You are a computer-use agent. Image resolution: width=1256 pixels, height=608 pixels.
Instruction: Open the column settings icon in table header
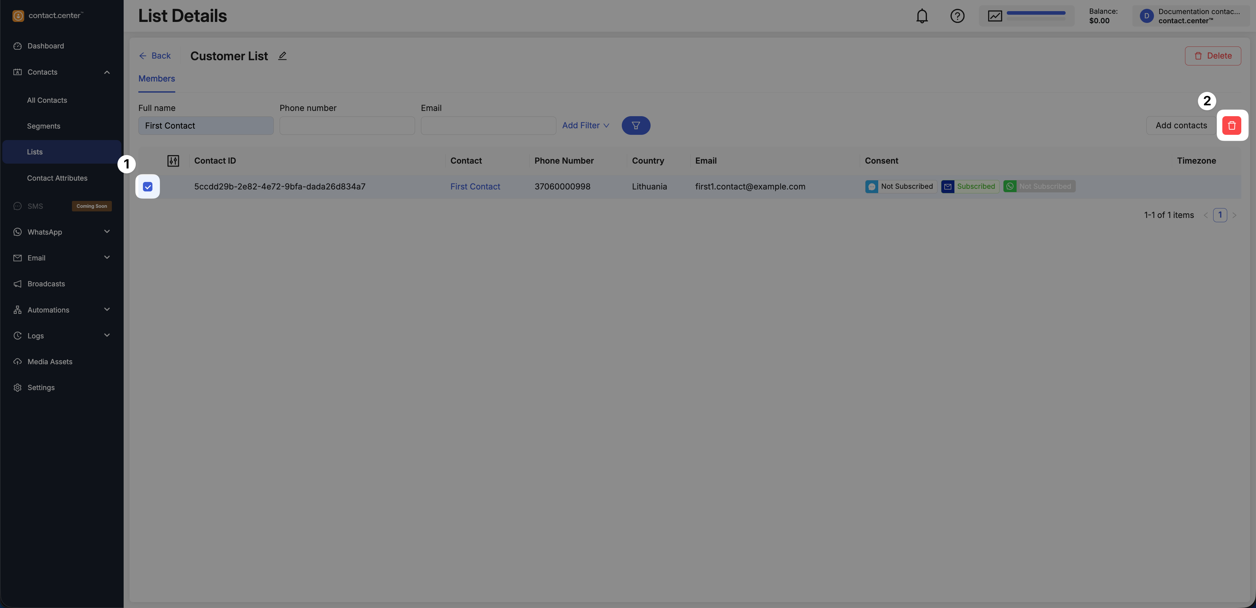173,161
